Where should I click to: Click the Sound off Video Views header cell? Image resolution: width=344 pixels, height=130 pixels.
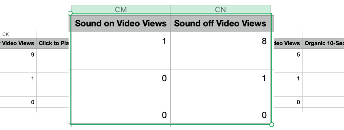pyautogui.click(x=220, y=23)
